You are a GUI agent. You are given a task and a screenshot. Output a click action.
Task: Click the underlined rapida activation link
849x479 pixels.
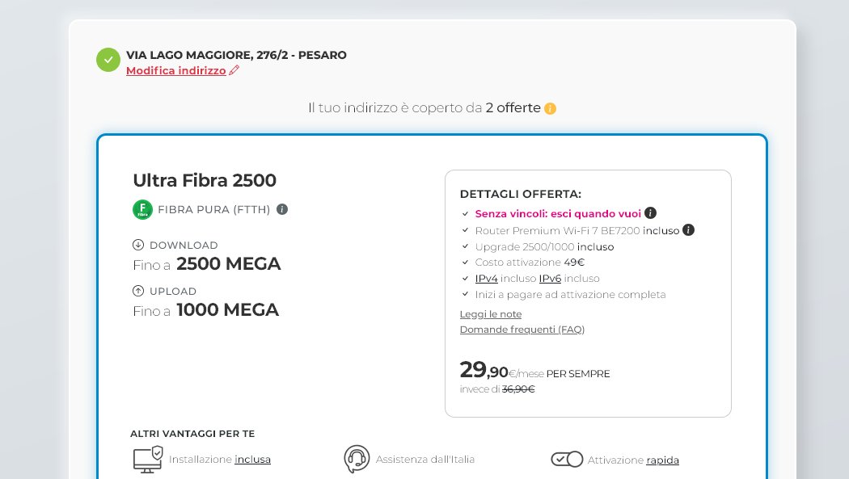(662, 460)
